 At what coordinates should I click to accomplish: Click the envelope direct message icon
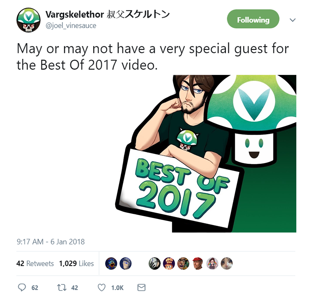click(x=141, y=288)
